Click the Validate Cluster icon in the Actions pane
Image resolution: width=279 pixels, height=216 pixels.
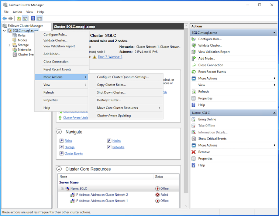194,45
